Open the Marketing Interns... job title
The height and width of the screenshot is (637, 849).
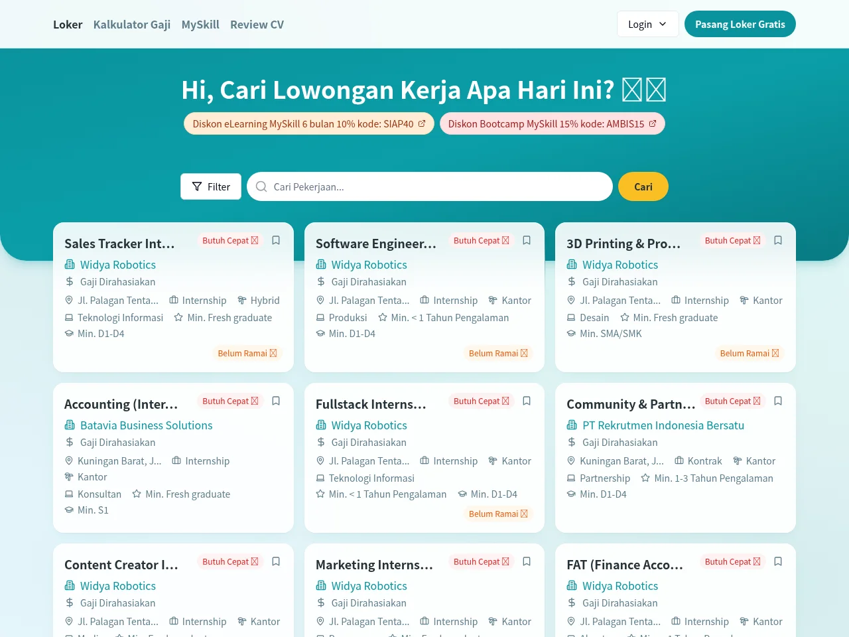point(374,565)
